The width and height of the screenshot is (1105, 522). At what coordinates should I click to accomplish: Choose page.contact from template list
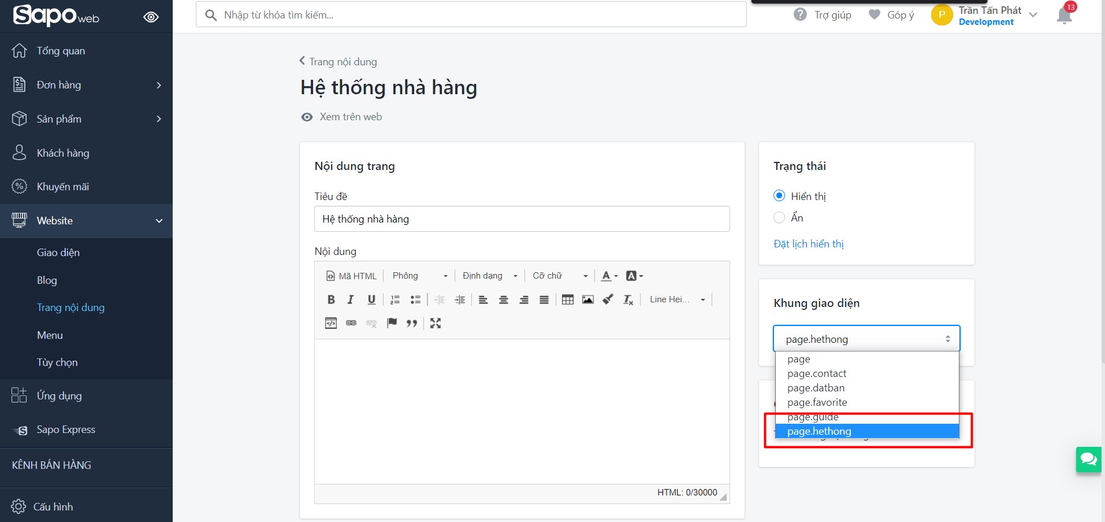coord(867,373)
